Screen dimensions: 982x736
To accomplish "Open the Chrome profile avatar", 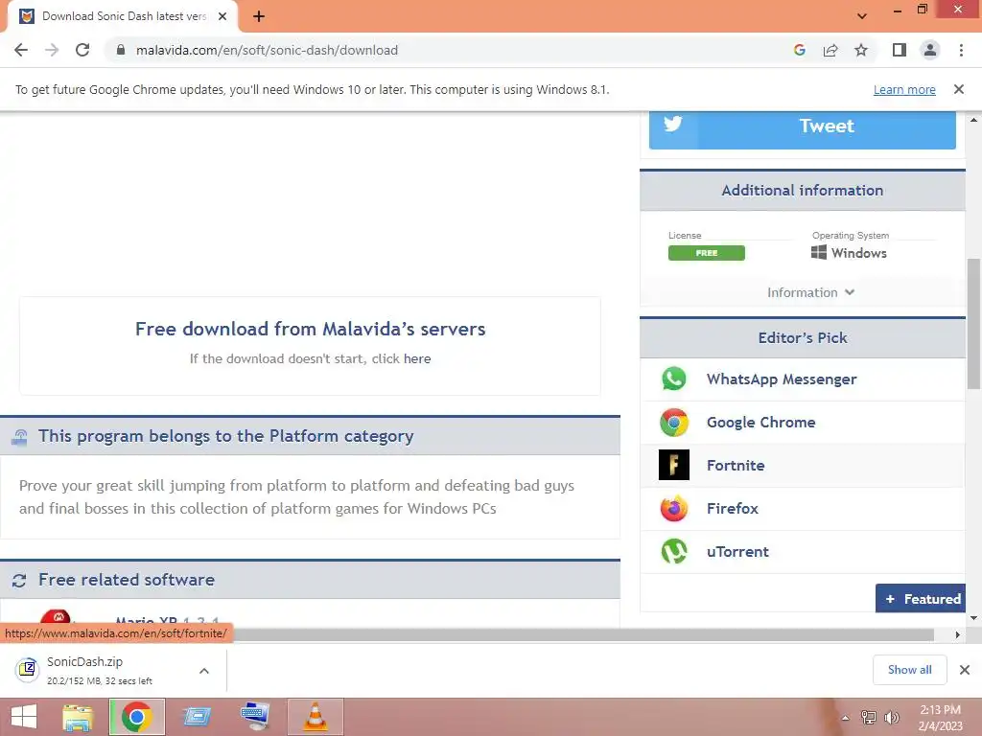I will coord(930,50).
